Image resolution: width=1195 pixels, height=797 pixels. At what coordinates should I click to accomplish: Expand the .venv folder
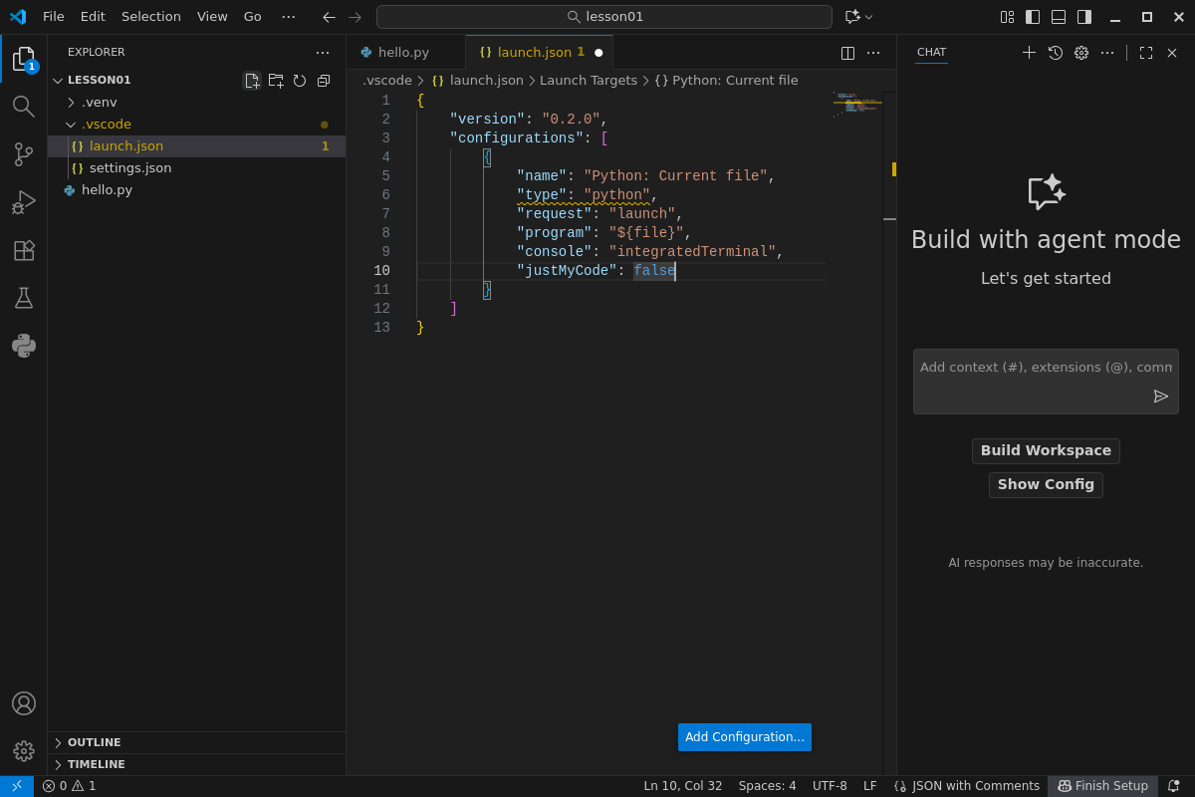(99, 103)
